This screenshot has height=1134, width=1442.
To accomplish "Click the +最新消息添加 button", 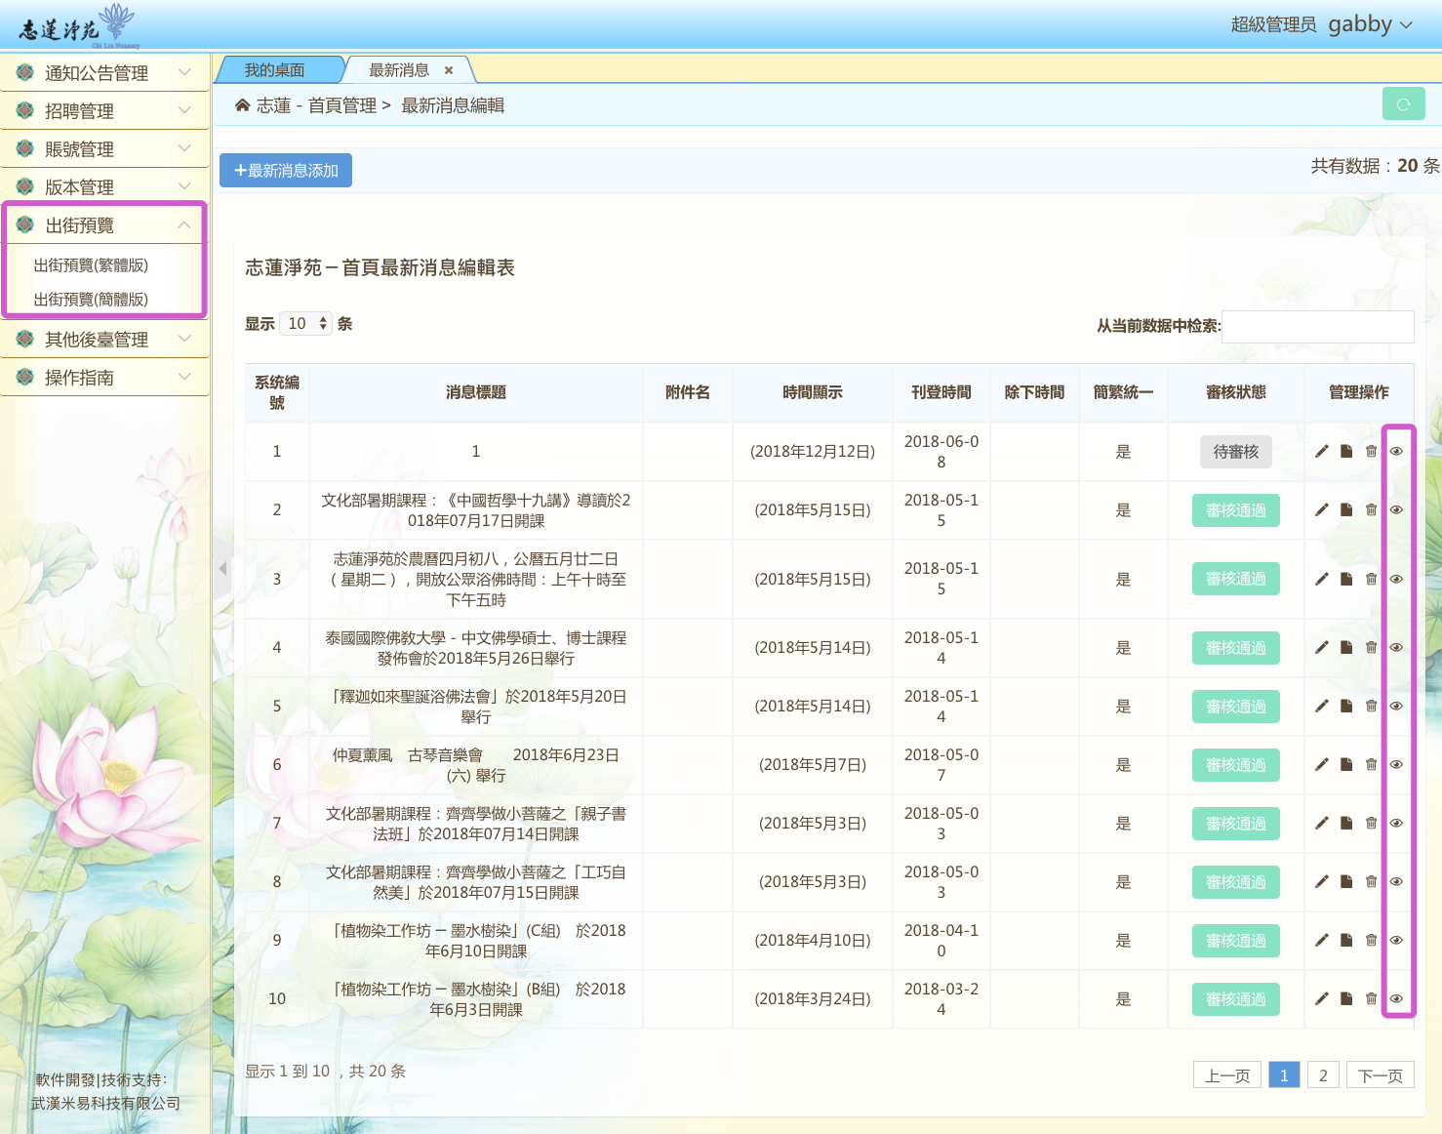I will point(286,171).
